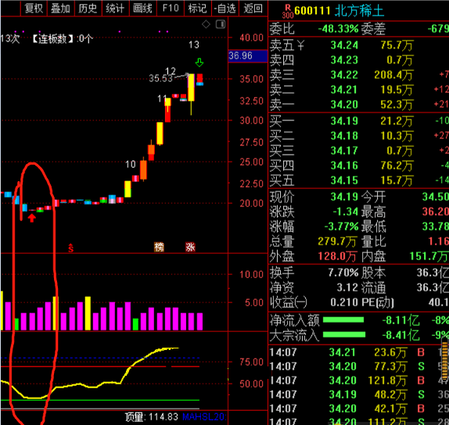The height and width of the screenshot is (425, 449).
Task: Click 收益(一) value 0.210
Action: coord(344,302)
